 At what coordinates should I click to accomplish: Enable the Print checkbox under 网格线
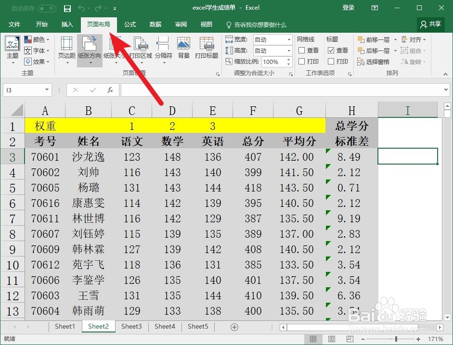click(x=301, y=62)
